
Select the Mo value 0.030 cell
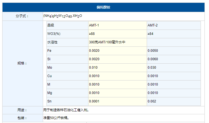(x=152, y=68)
